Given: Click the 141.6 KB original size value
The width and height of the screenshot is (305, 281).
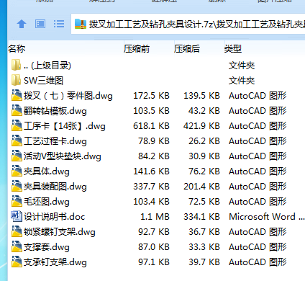Looking at the screenshot, I should tap(151, 171).
